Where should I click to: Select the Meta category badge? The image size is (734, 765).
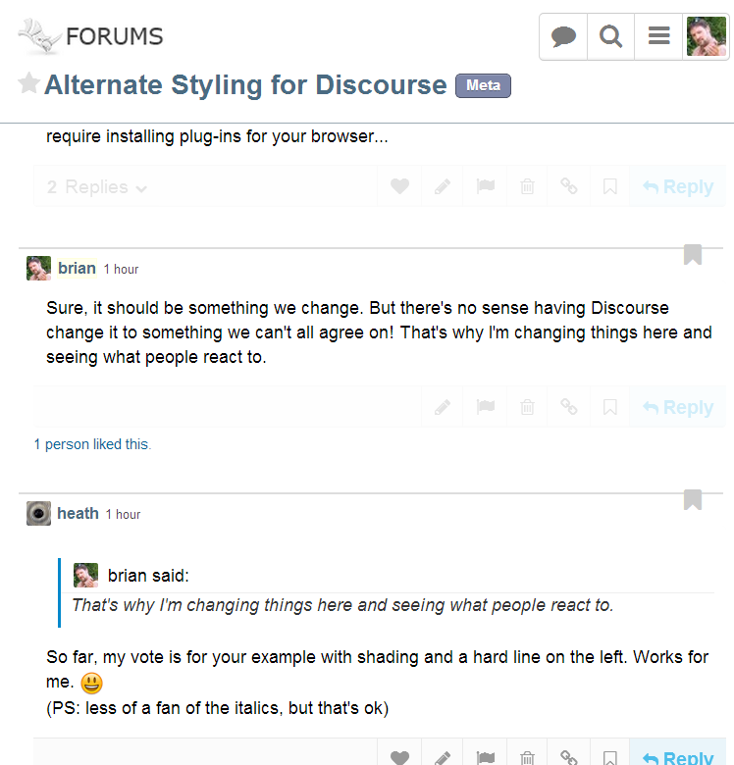pos(483,85)
